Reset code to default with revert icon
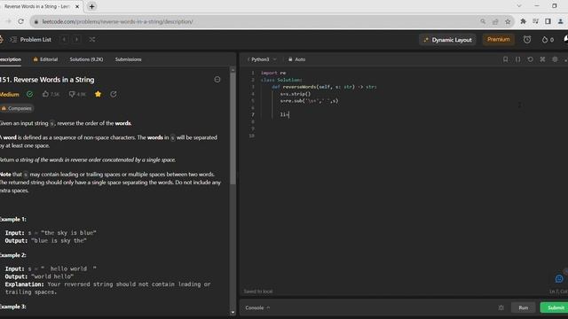 coord(530,59)
